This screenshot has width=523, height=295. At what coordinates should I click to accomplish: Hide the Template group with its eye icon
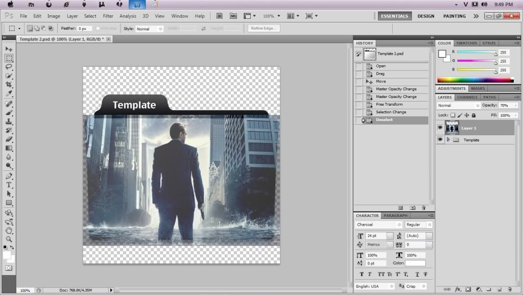[440, 140]
